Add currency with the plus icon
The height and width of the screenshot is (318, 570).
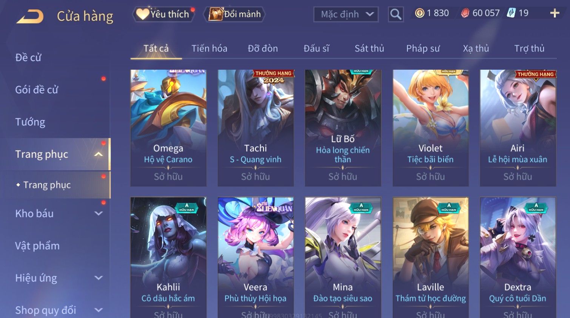click(x=555, y=13)
